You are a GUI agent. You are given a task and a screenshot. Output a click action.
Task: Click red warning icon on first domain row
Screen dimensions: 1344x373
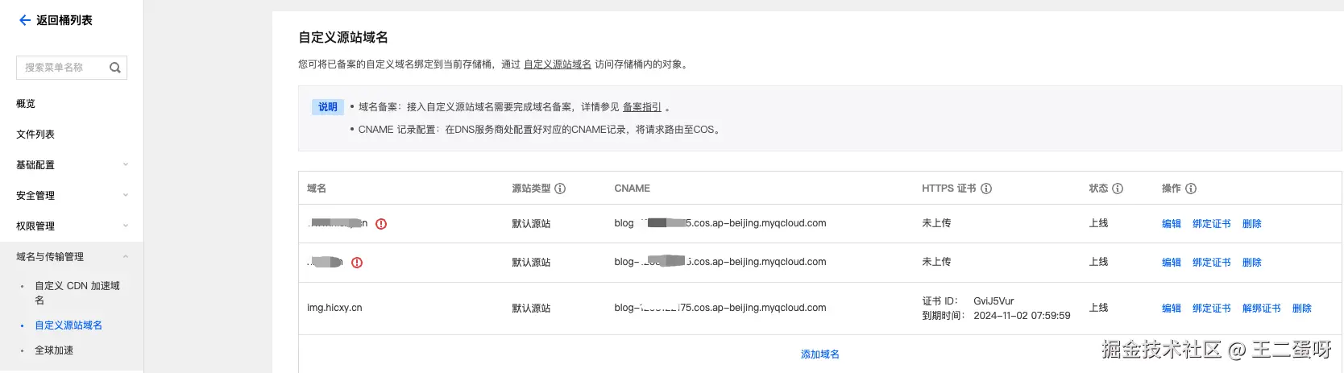(x=381, y=224)
